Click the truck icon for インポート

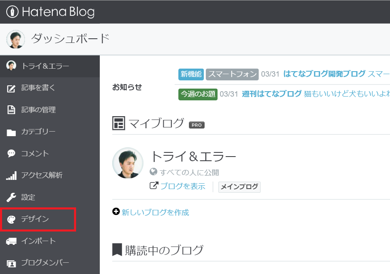11,241
